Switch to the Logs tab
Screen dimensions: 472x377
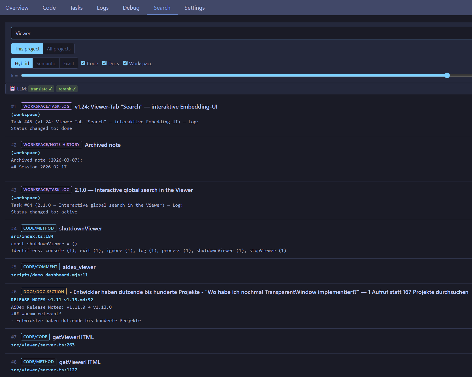coord(103,8)
